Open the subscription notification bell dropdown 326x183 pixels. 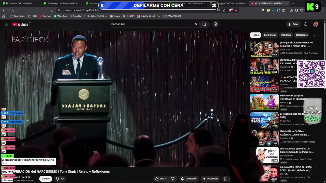point(60,179)
